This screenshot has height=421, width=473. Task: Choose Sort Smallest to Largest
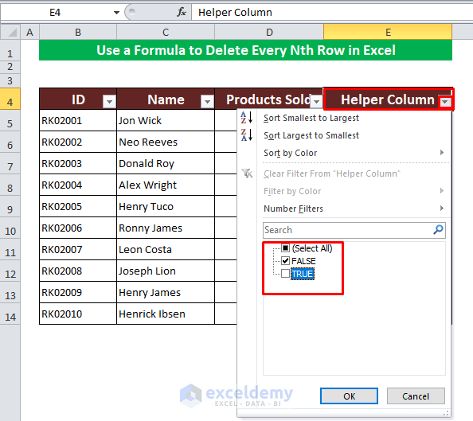pos(311,118)
